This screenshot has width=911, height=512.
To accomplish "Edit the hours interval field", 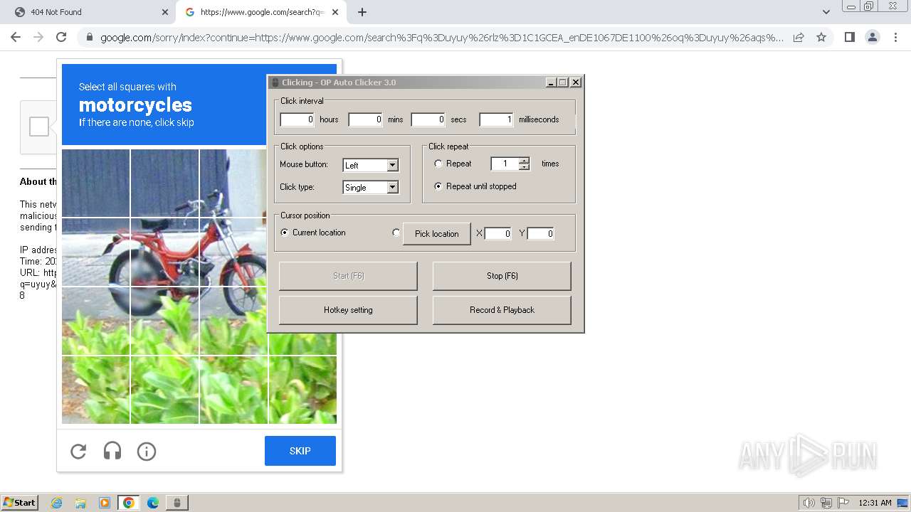I will pyautogui.click(x=297, y=119).
